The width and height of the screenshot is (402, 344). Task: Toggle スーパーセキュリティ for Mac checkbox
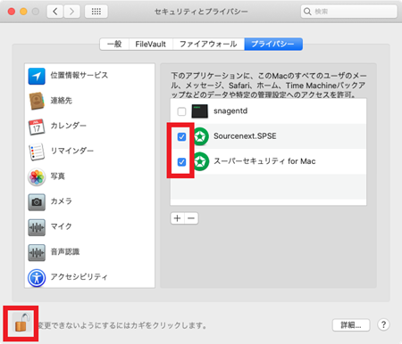[x=181, y=162]
